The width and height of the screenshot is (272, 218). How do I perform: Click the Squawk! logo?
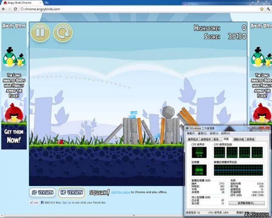[99, 192]
